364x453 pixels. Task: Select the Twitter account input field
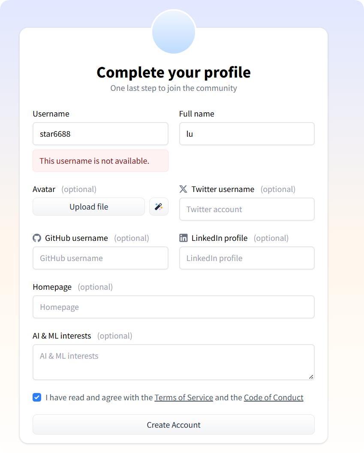(x=247, y=209)
